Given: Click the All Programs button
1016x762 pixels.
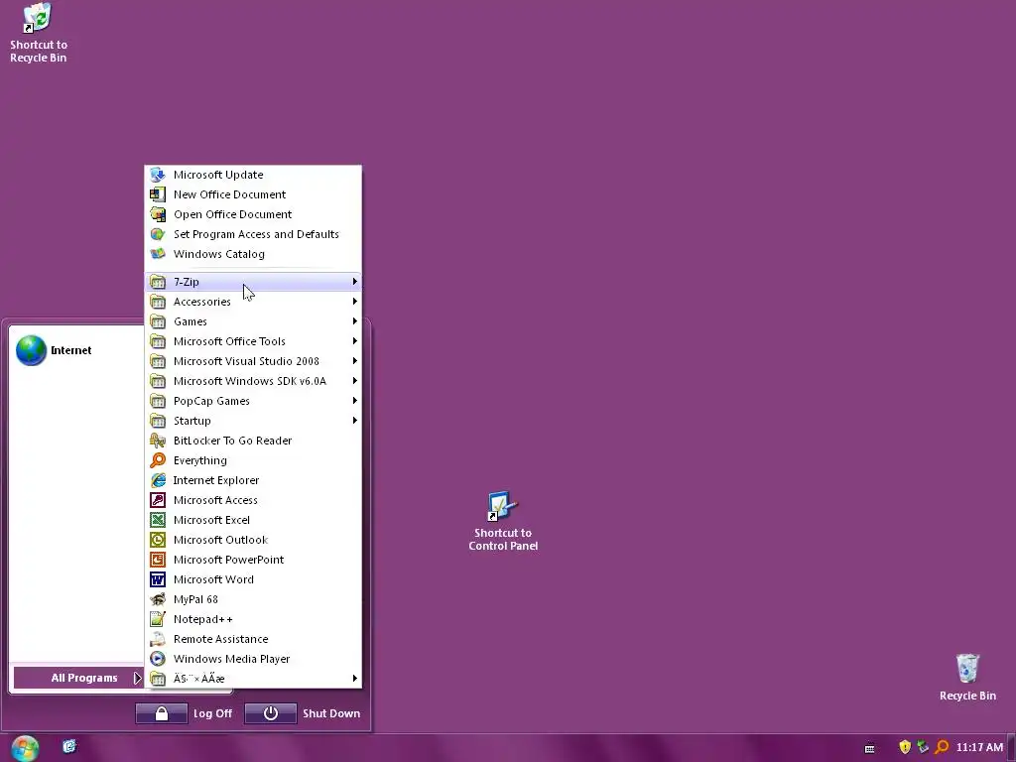Looking at the screenshot, I should click(78, 678).
